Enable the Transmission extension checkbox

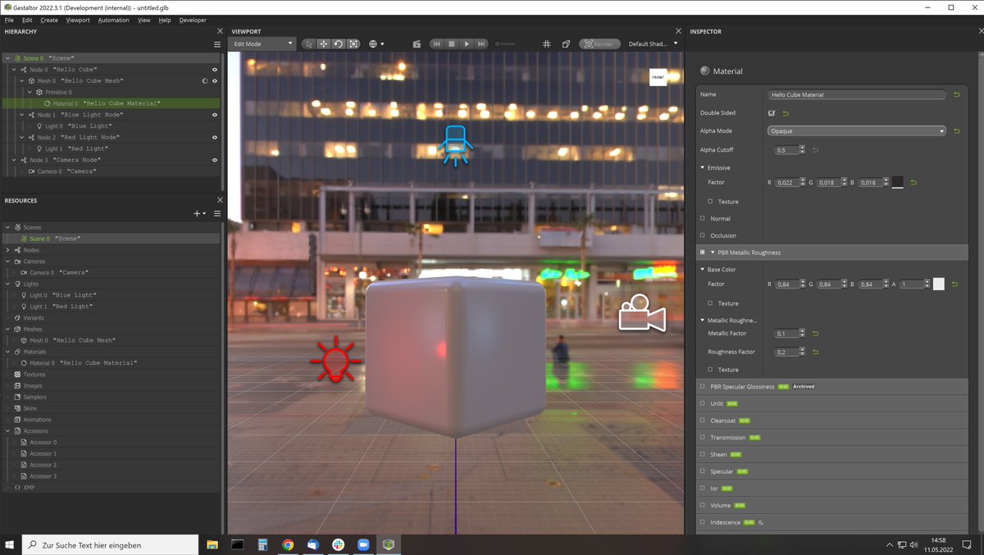click(703, 438)
